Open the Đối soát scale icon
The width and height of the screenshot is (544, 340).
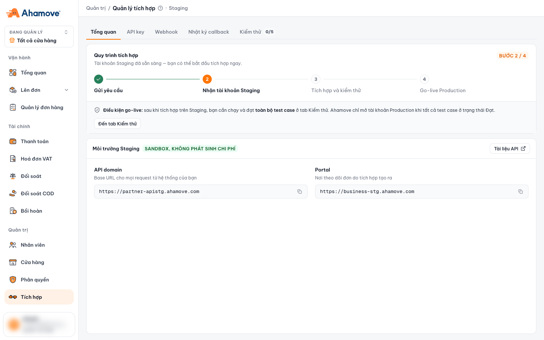(13, 176)
